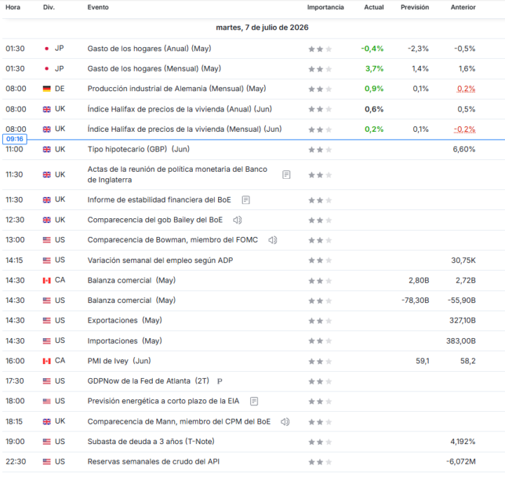Image resolution: width=505 pixels, height=477 pixels.
Task: Click preliminary P icon next to GDPNow
Action: point(220,382)
